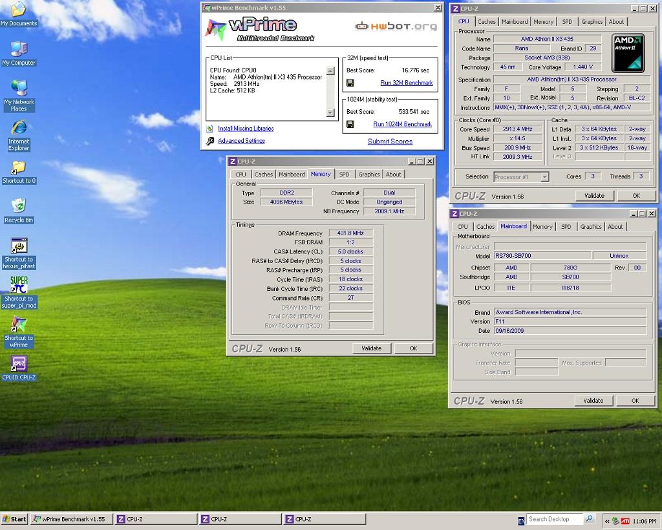This screenshot has height=530, width=662.
Task: Open CPUID CPU-Z desktop icon
Action: point(19,368)
